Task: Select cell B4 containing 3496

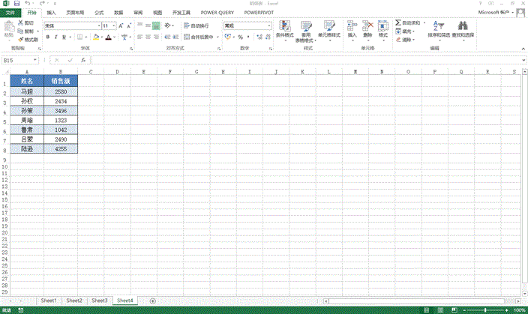Action: pos(61,110)
